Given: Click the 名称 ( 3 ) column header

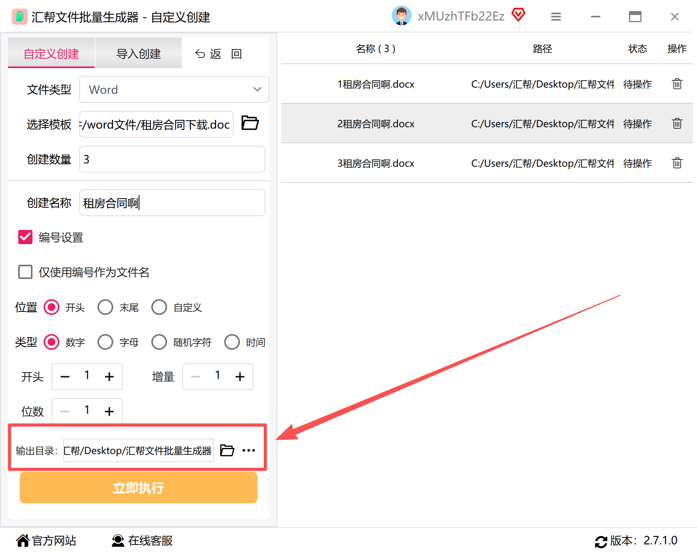Looking at the screenshot, I should click(x=376, y=49).
